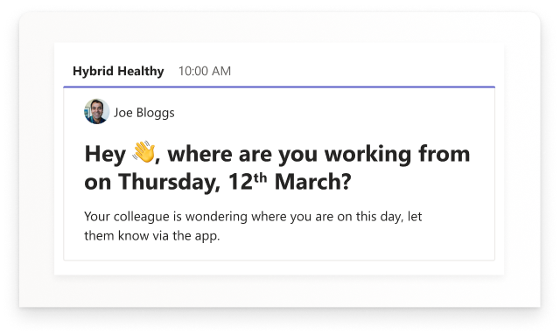Open Joe Bloggs' profile photo

click(x=96, y=112)
